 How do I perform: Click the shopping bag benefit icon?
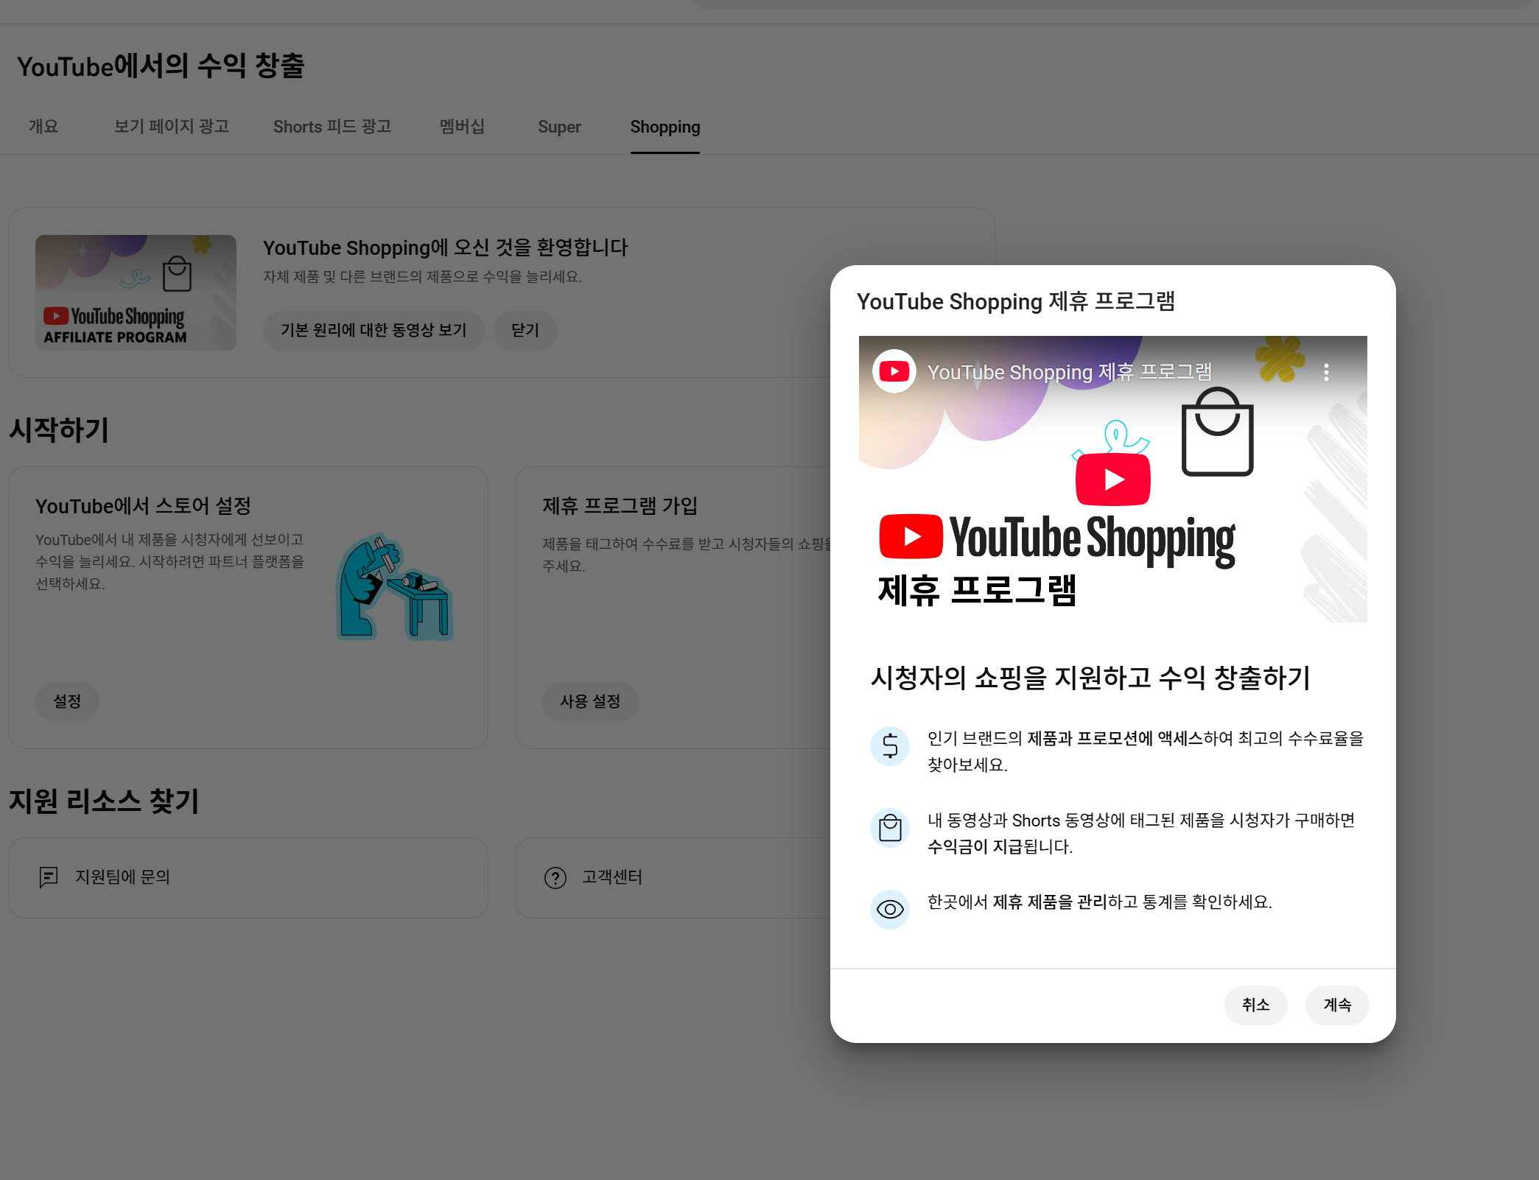click(890, 828)
